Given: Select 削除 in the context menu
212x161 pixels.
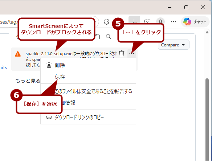Looking at the screenshot, I should [88, 65].
